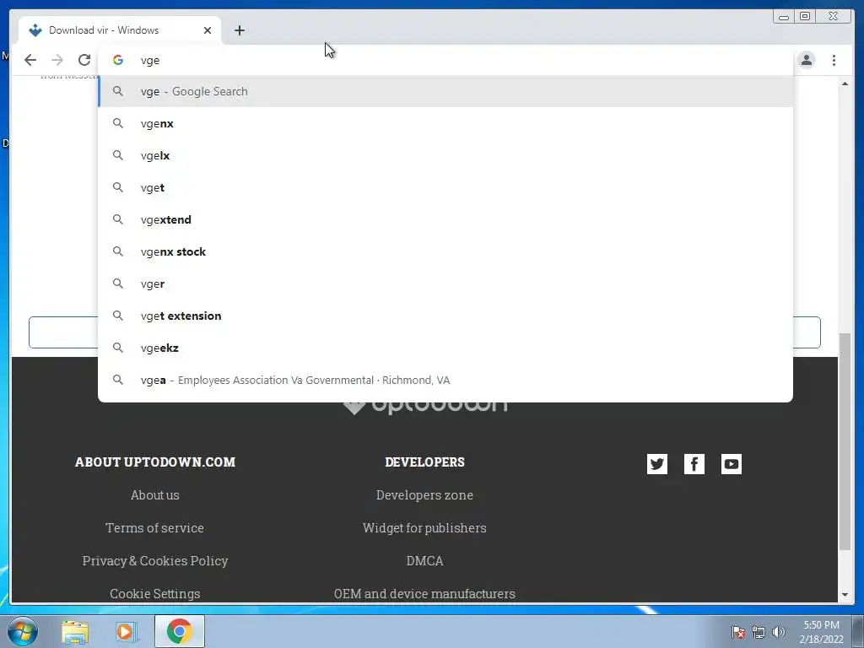
Task: Open the Privacy & Cookies Policy link
Action: click(155, 560)
